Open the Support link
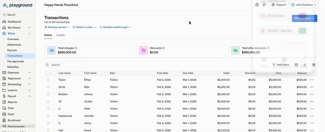This screenshot has height=132, width=325. pos(279,5)
